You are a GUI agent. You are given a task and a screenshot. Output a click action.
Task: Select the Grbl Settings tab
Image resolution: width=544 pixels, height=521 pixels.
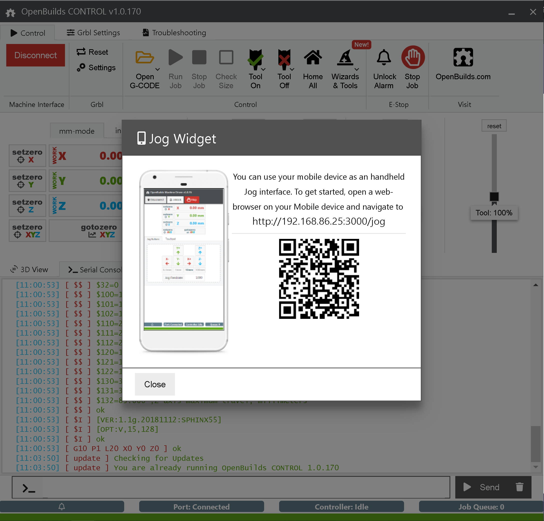93,32
